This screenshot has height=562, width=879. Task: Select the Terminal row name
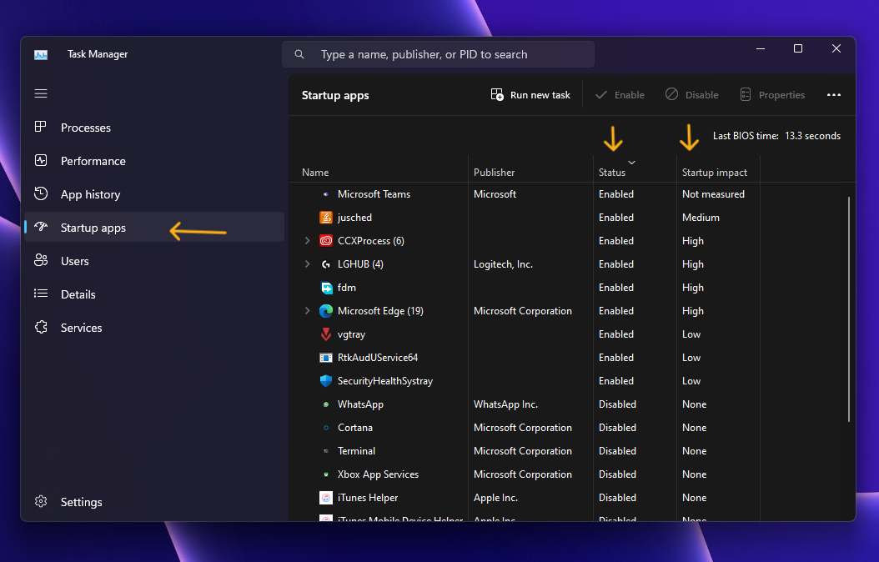[357, 450]
